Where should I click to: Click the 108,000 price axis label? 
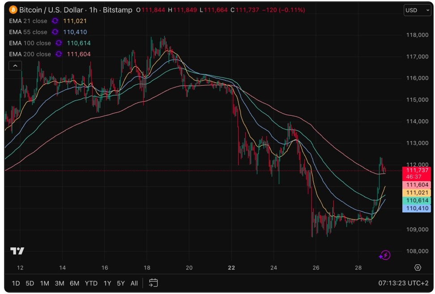pos(417,251)
